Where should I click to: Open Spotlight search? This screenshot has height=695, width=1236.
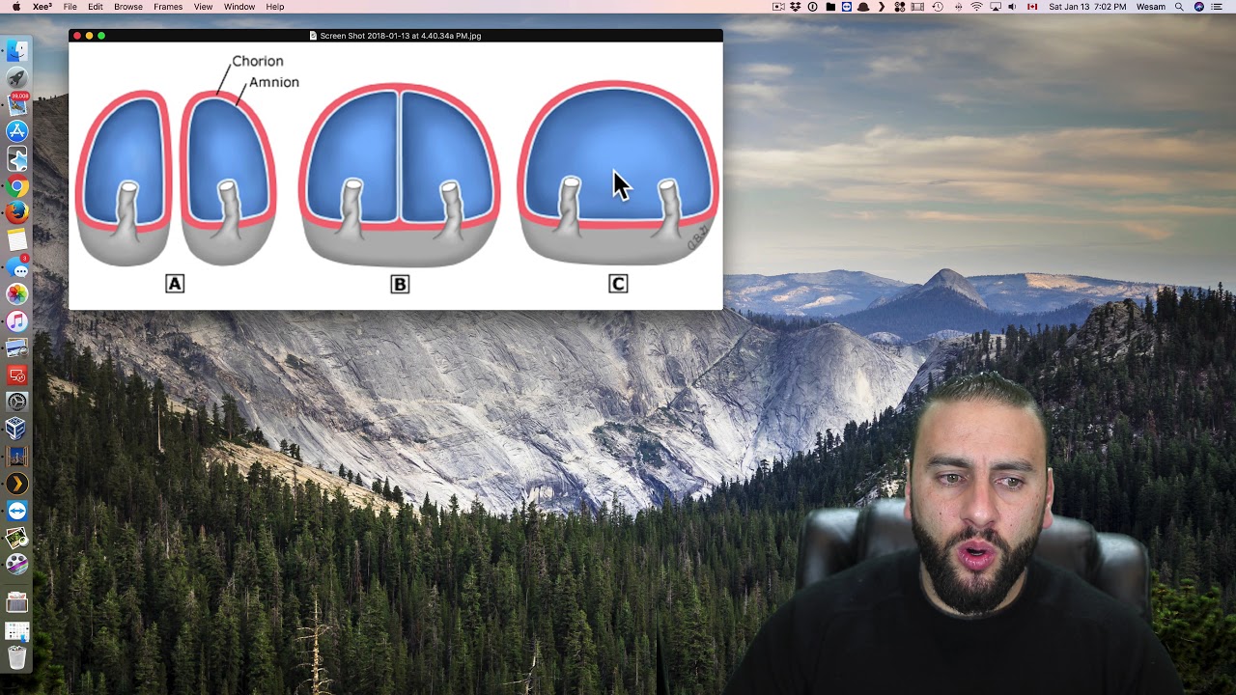pyautogui.click(x=1179, y=7)
